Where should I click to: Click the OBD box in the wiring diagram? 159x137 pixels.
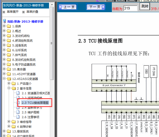pos(146,71)
